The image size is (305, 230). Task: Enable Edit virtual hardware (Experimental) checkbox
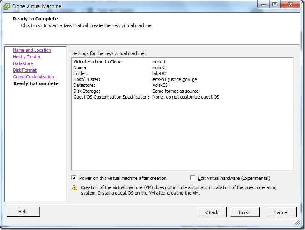pos(192,178)
